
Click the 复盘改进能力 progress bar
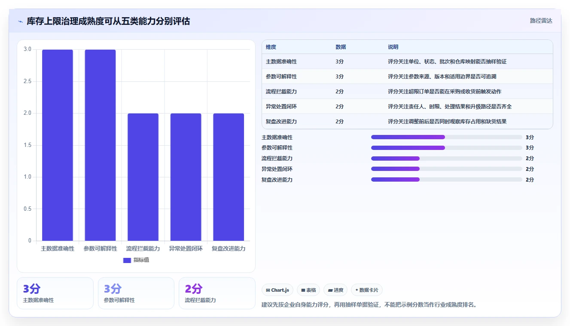pyautogui.click(x=447, y=179)
